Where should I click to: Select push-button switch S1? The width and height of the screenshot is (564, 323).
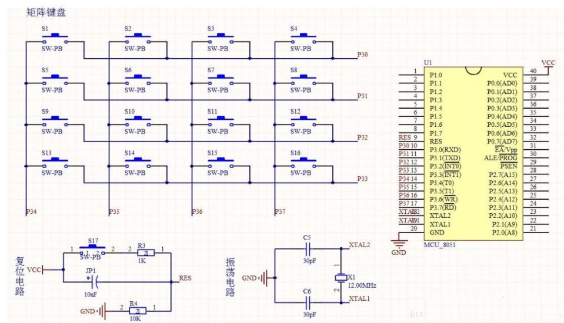(x=55, y=39)
